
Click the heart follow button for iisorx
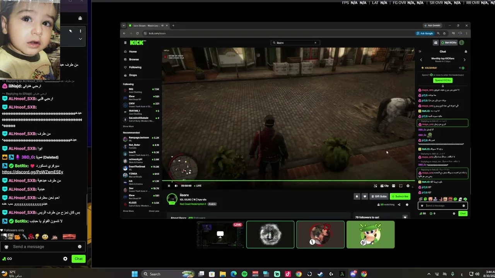pos(364,197)
